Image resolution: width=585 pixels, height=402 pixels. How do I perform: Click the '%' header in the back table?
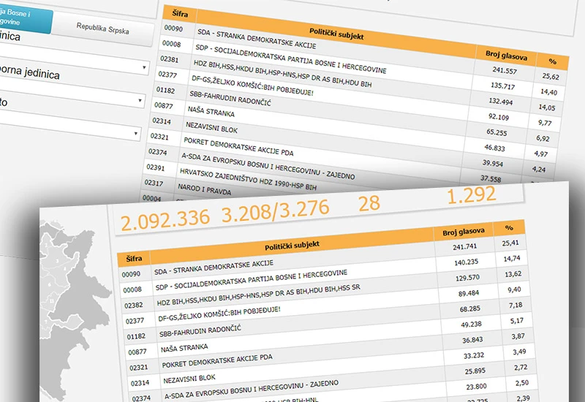[x=553, y=61]
